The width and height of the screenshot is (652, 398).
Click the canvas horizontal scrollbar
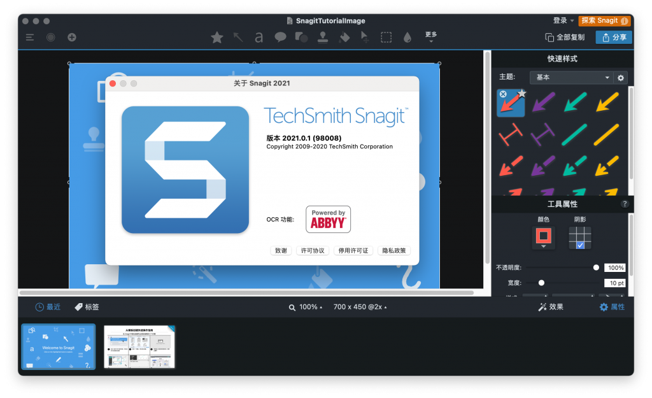(x=246, y=292)
